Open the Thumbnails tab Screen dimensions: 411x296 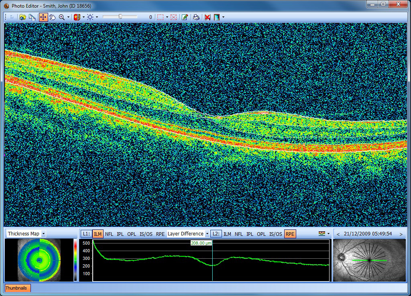18,288
